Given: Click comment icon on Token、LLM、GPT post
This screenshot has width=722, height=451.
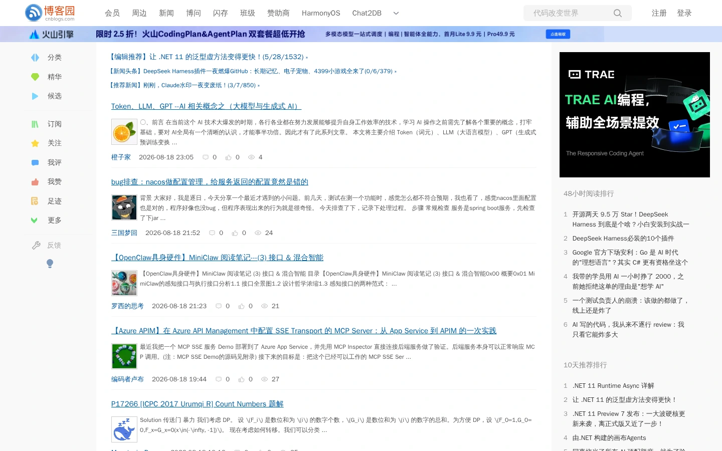Looking at the screenshot, I should point(205,157).
